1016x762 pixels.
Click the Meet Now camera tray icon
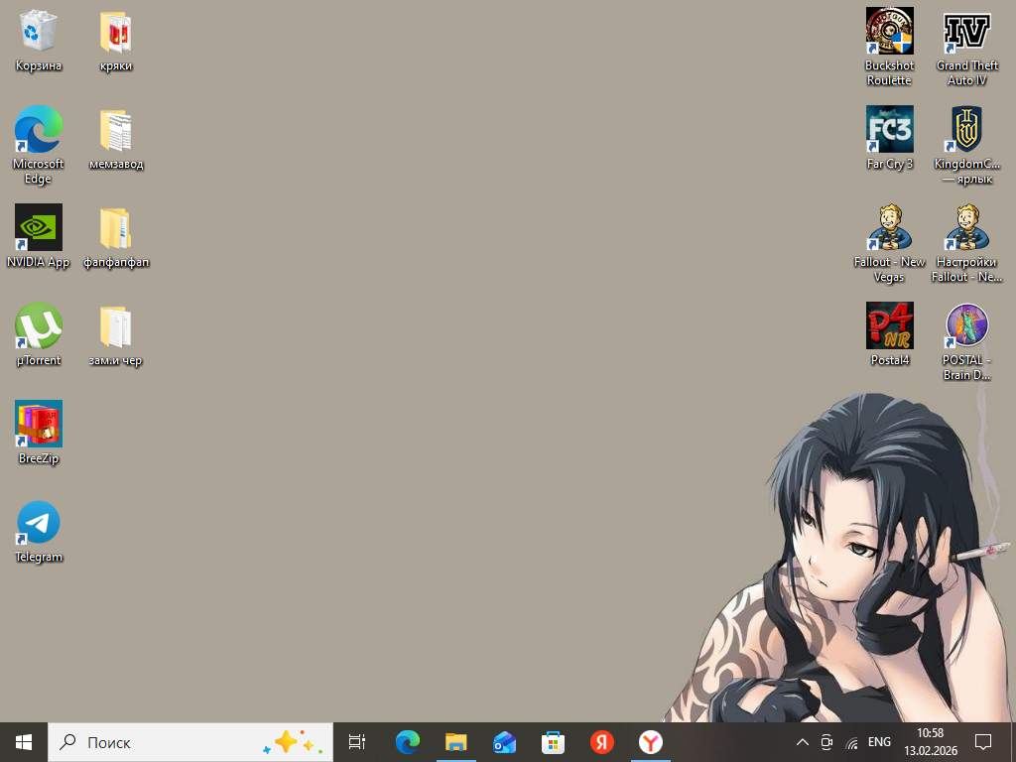826,742
